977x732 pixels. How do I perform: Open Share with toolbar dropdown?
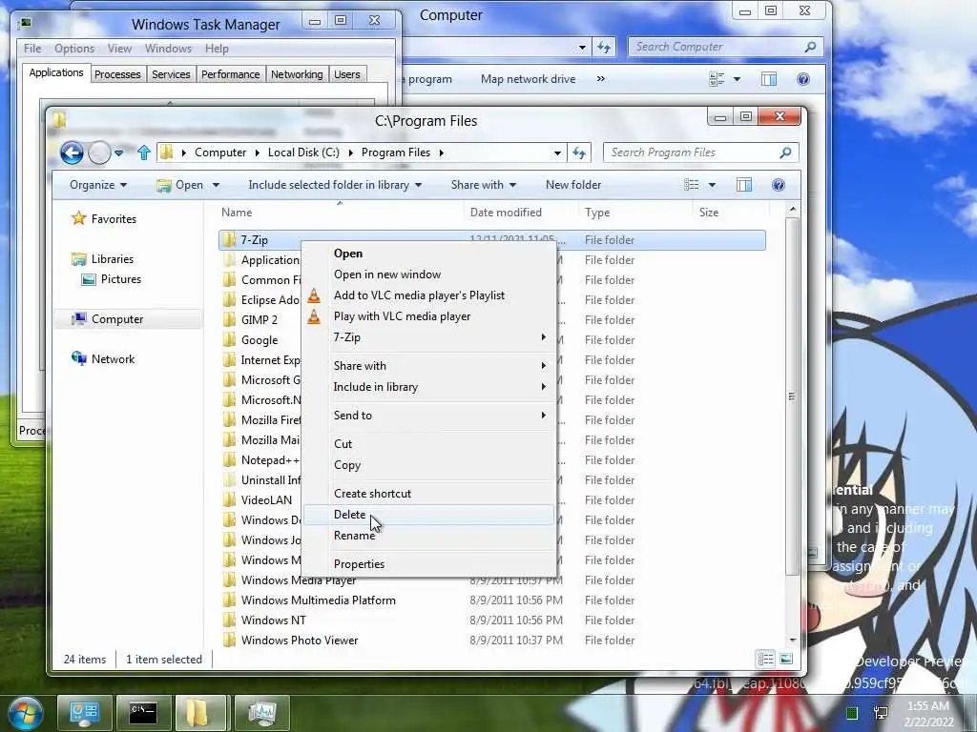484,185
